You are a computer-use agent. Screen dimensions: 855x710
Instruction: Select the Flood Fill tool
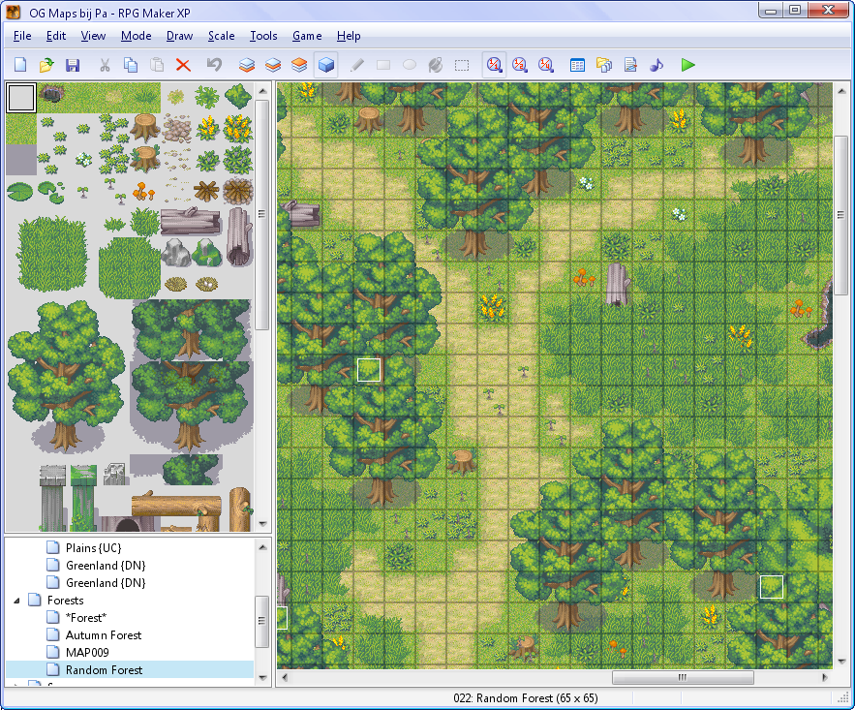[x=436, y=65]
